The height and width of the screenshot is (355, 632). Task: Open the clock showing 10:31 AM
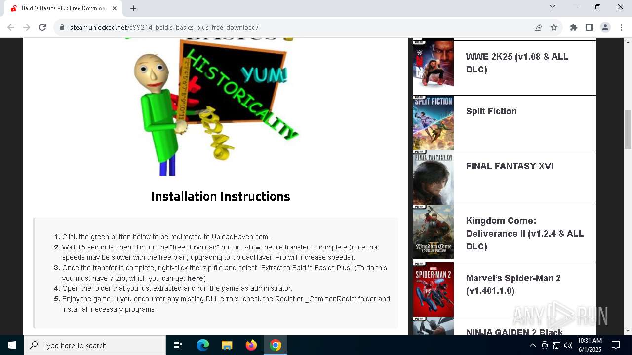click(590, 345)
